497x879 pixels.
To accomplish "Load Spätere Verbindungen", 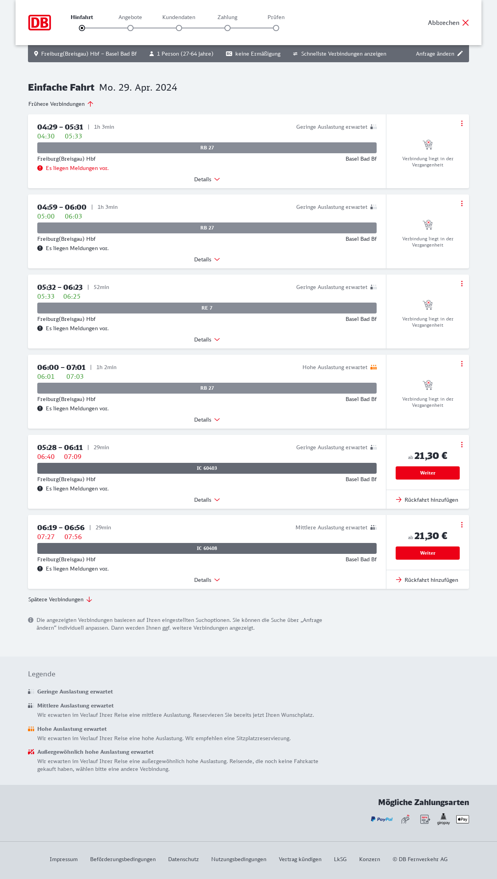I will [x=60, y=599].
